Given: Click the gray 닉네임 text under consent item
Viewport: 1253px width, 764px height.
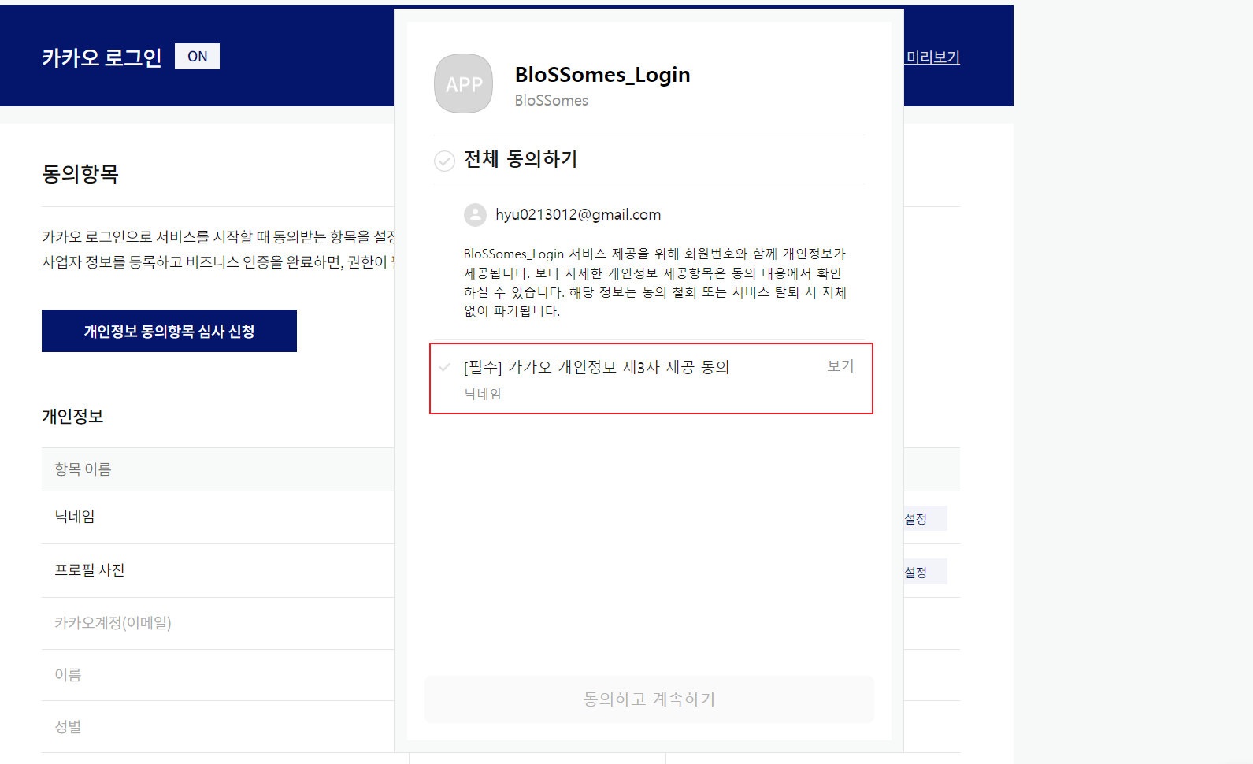Looking at the screenshot, I should [x=483, y=394].
